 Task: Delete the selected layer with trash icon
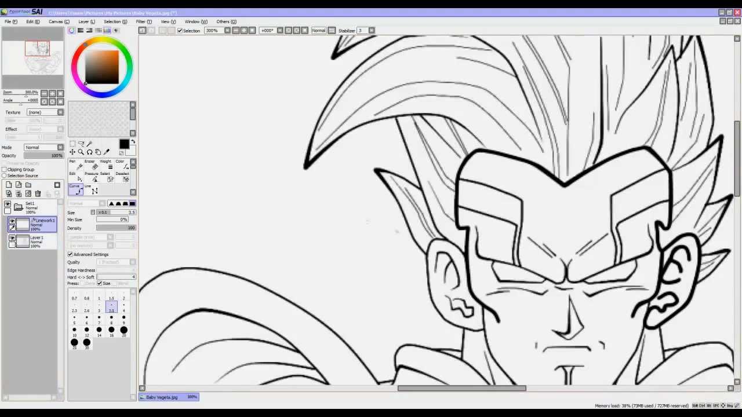(38, 194)
